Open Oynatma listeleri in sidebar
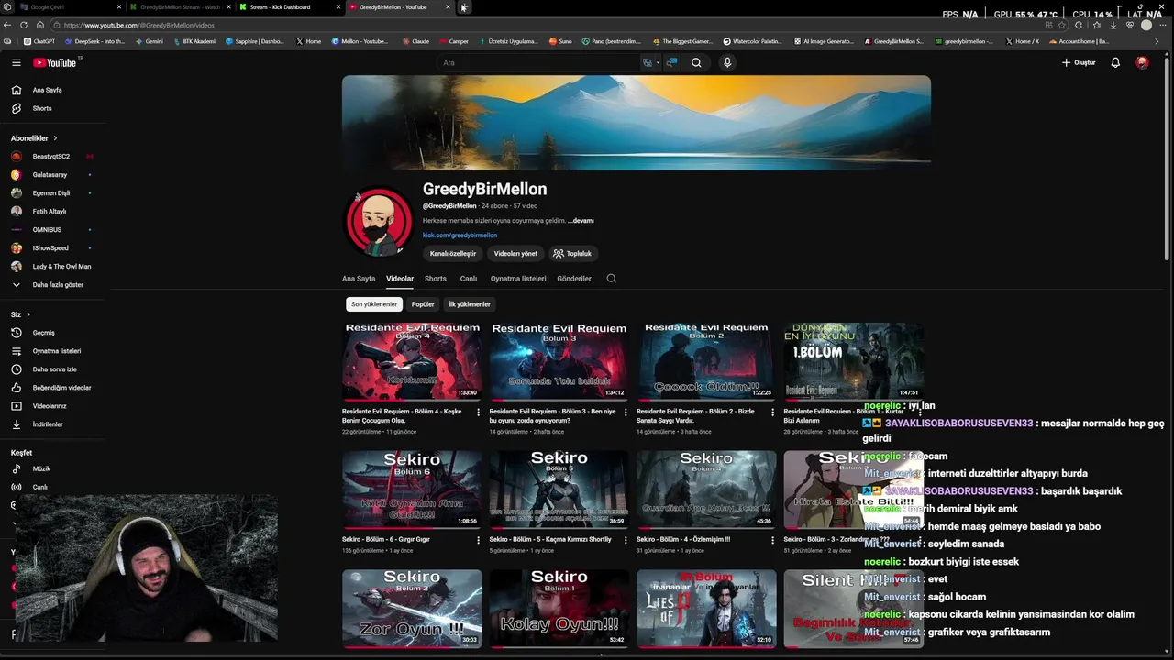This screenshot has height=660, width=1174. click(57, 351)
